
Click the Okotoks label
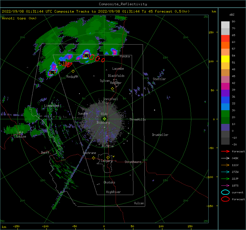109,182
